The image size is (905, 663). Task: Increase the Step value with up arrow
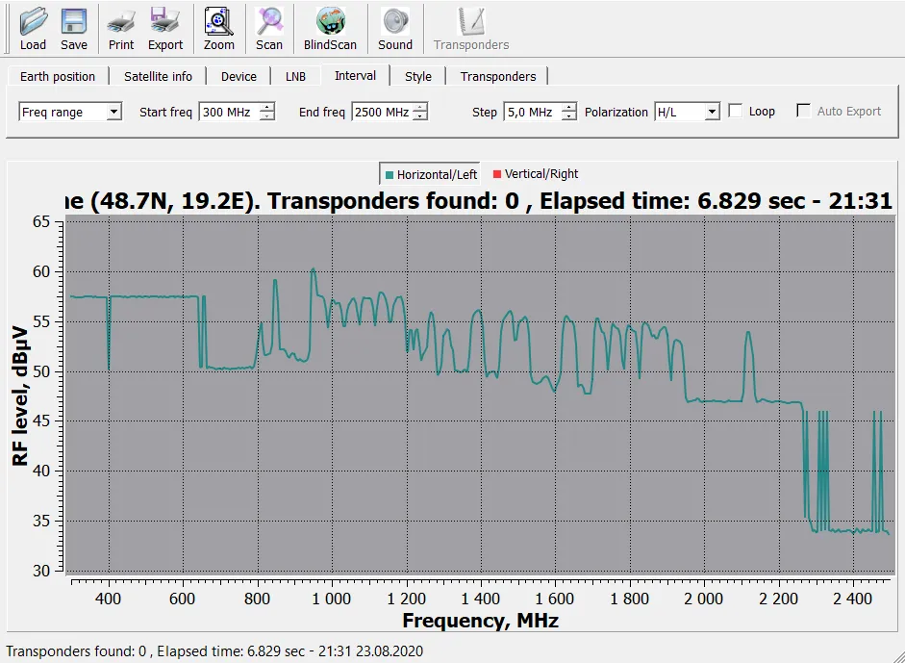click(x=569, y=107)
